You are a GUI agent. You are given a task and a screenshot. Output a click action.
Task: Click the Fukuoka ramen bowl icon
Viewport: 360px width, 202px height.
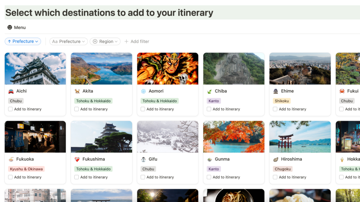click(11, 159)
